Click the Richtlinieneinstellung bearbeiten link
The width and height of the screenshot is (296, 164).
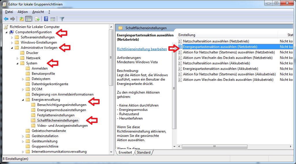(142, 49)
